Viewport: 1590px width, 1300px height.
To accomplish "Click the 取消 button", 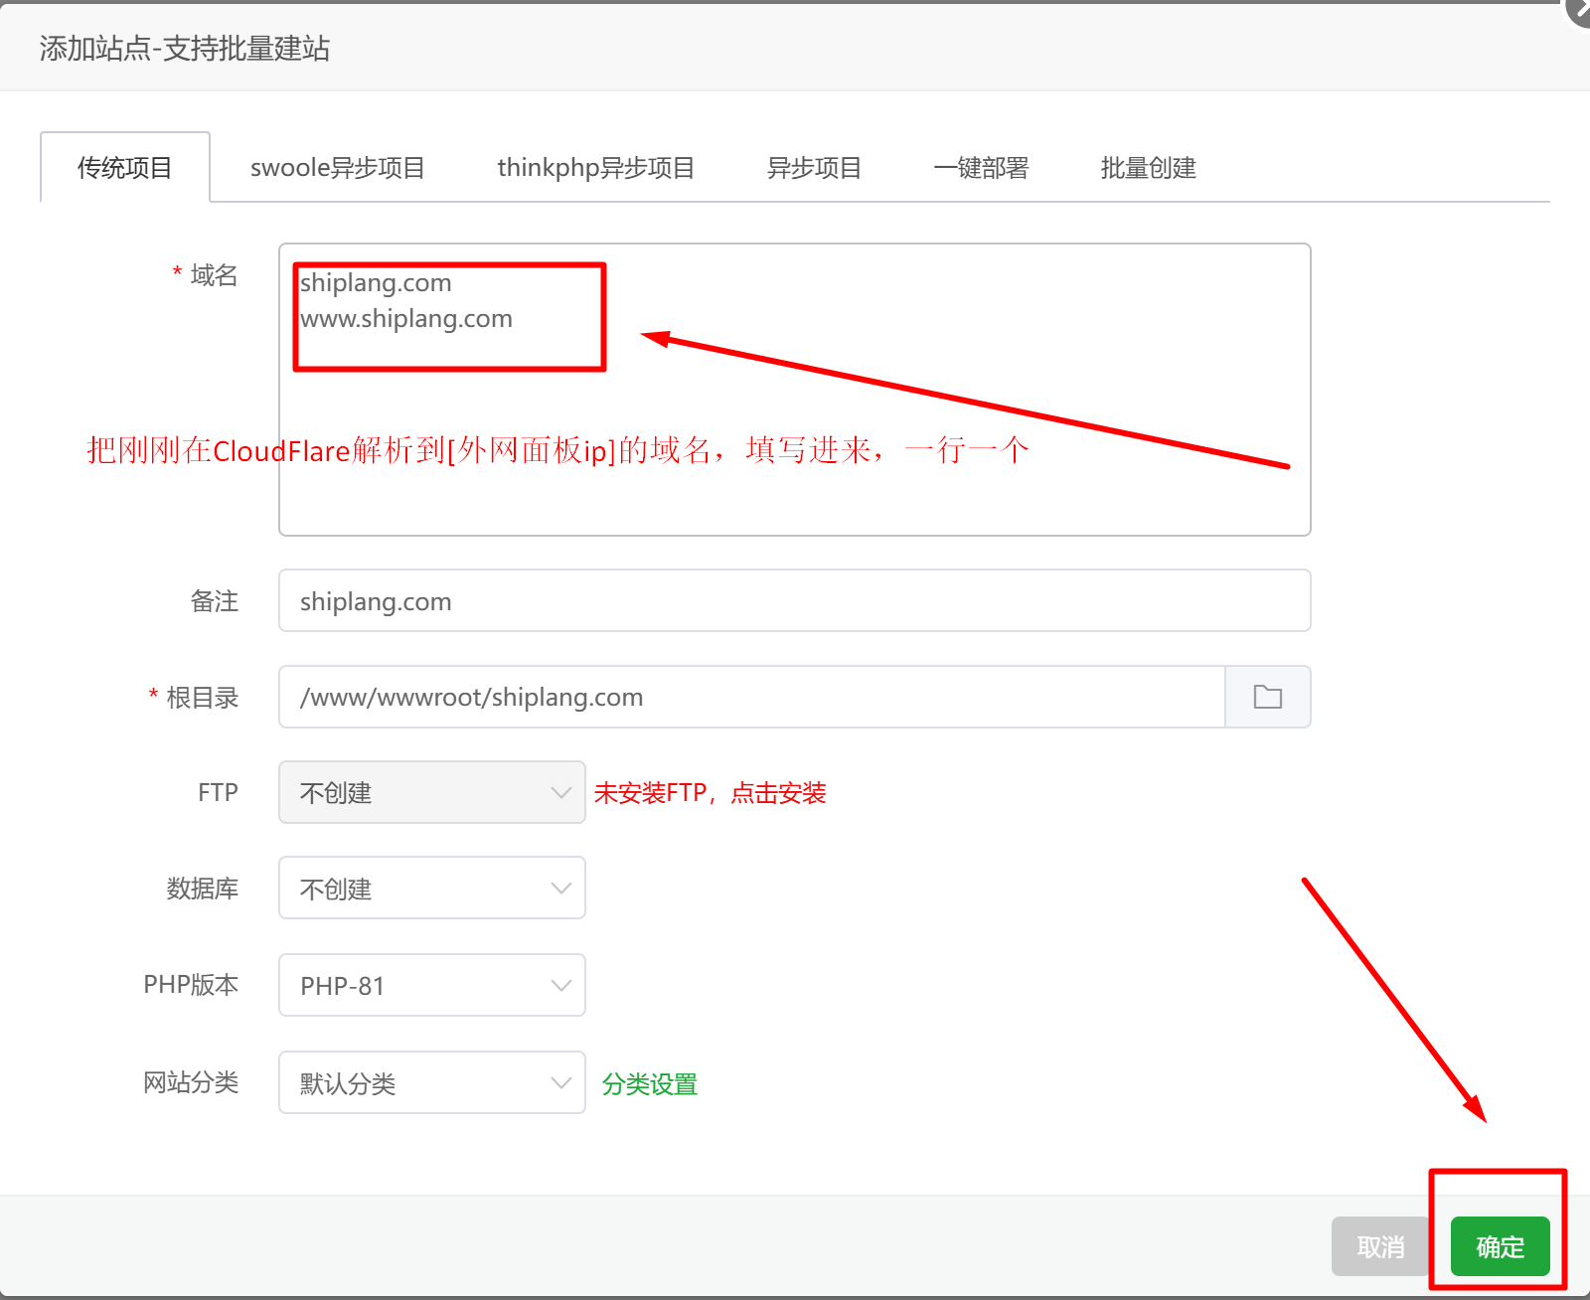I will click(x=1379, y=1246).
